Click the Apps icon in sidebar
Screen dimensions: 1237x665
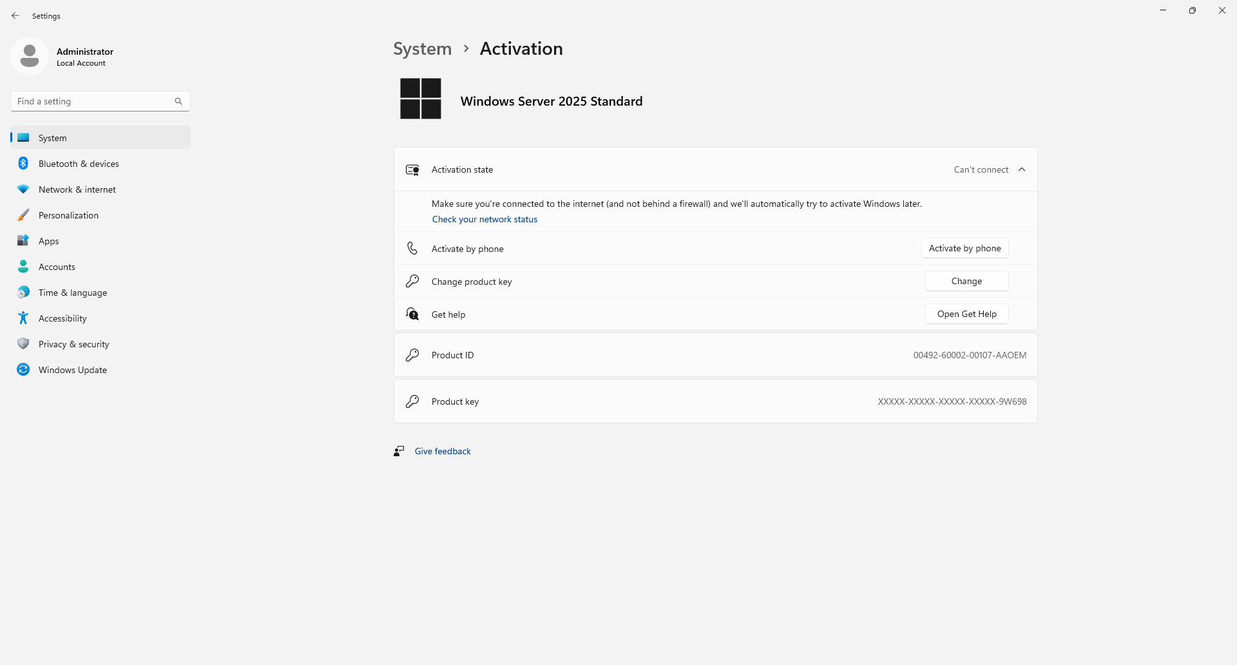pyautogui.click(x=23, y=241)
